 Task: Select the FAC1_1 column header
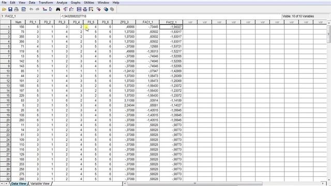(147, 22)
